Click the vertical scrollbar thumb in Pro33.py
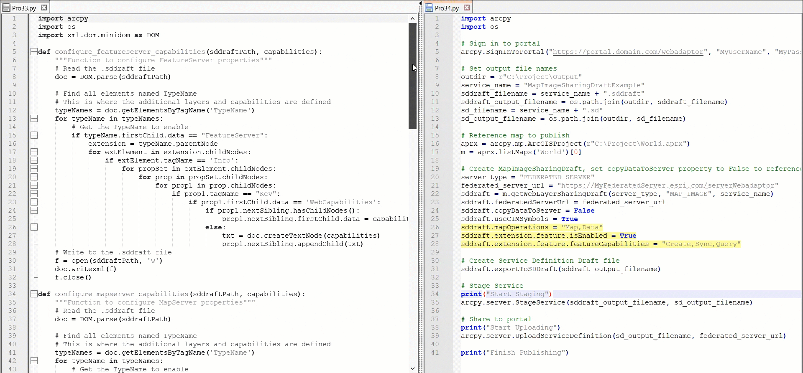 click(412, 76)
